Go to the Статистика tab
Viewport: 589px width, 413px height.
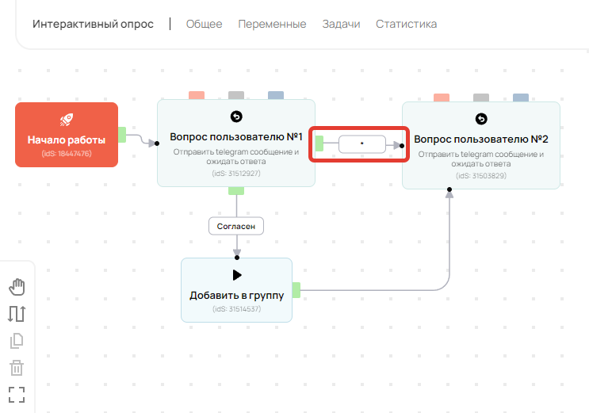[x=406, y=24]
